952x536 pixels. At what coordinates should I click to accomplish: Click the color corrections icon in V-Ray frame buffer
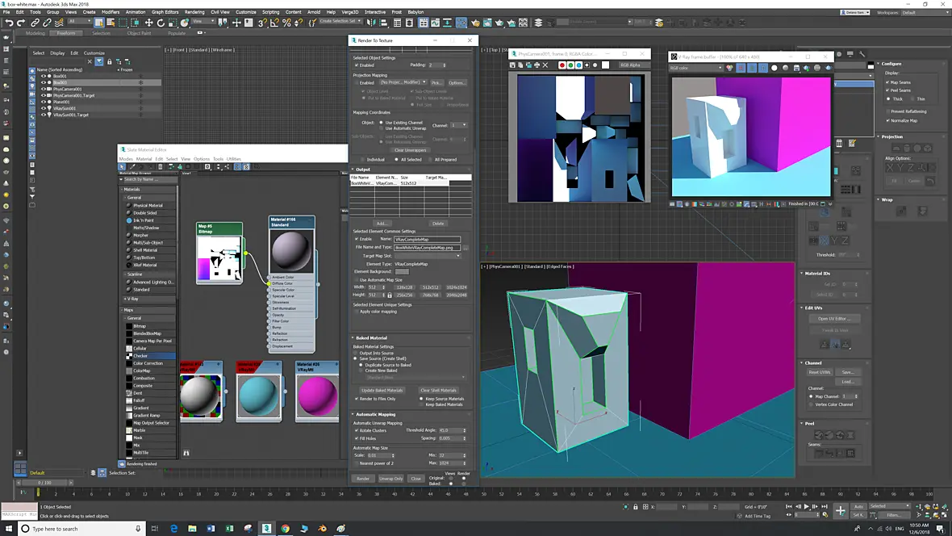point(730,68)
